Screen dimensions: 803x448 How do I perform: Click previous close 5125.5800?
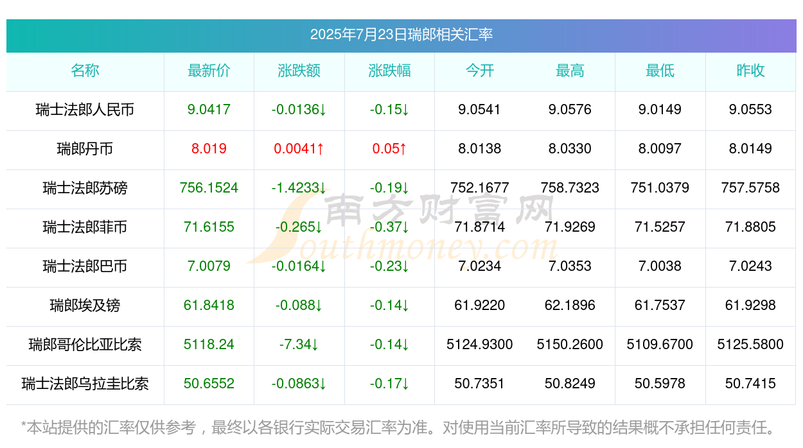click(x=750, y=345)
